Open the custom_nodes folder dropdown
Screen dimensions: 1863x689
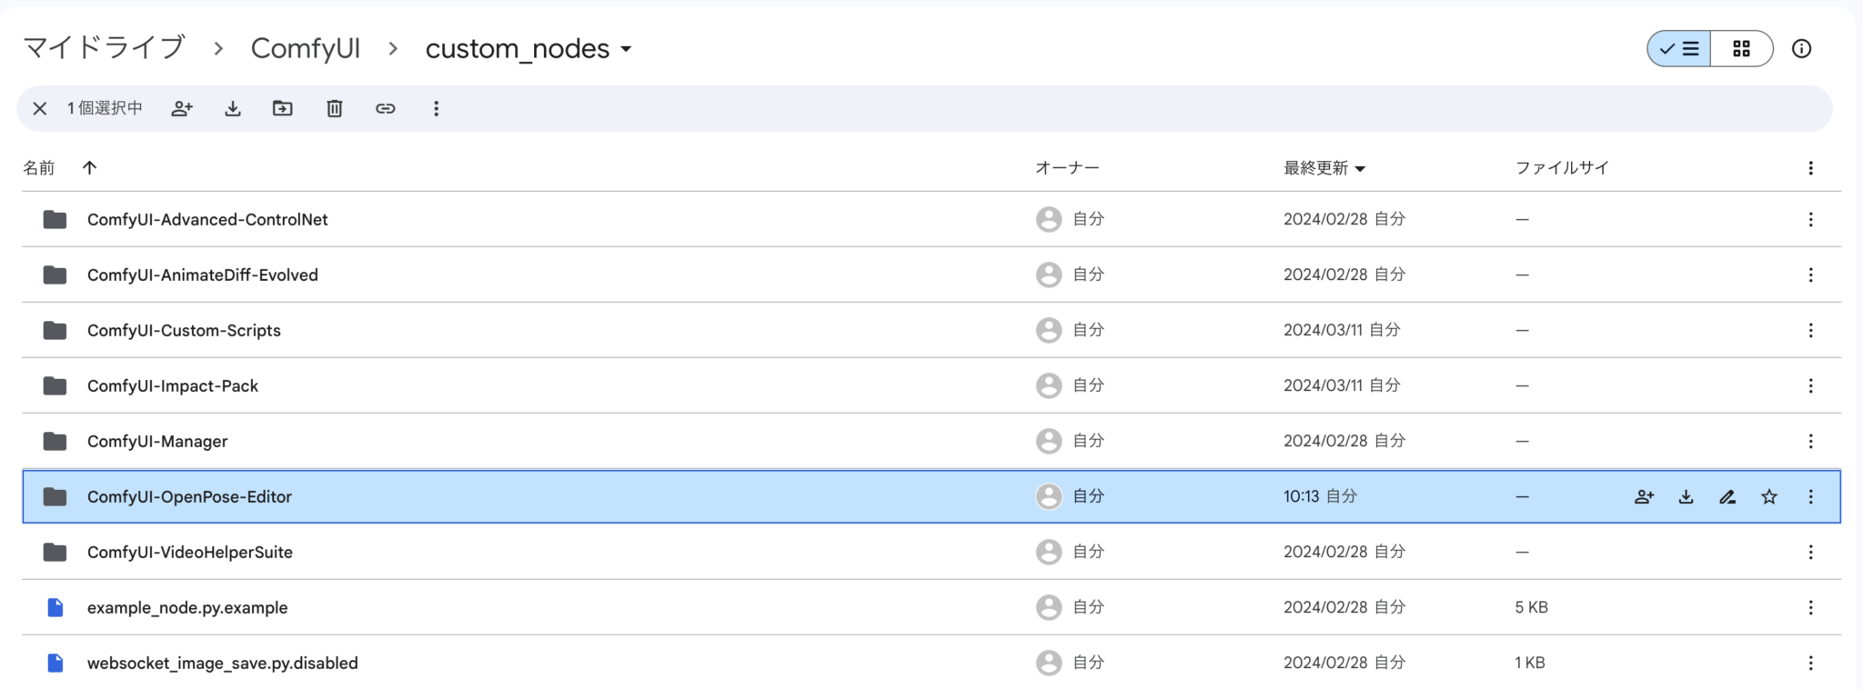[x=626, y=49]
